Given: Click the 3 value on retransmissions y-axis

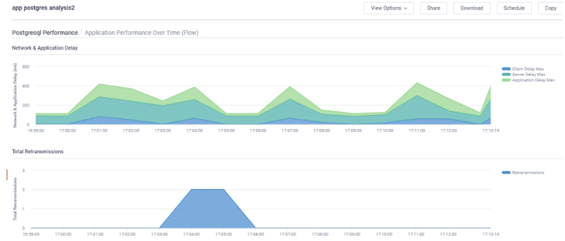Looking at the screenshot, I should [24, 170].
